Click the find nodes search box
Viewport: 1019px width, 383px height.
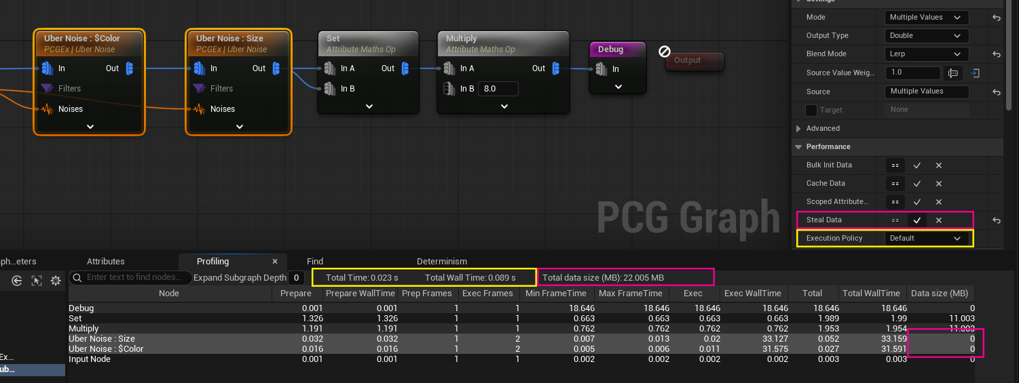click(134, 277)
